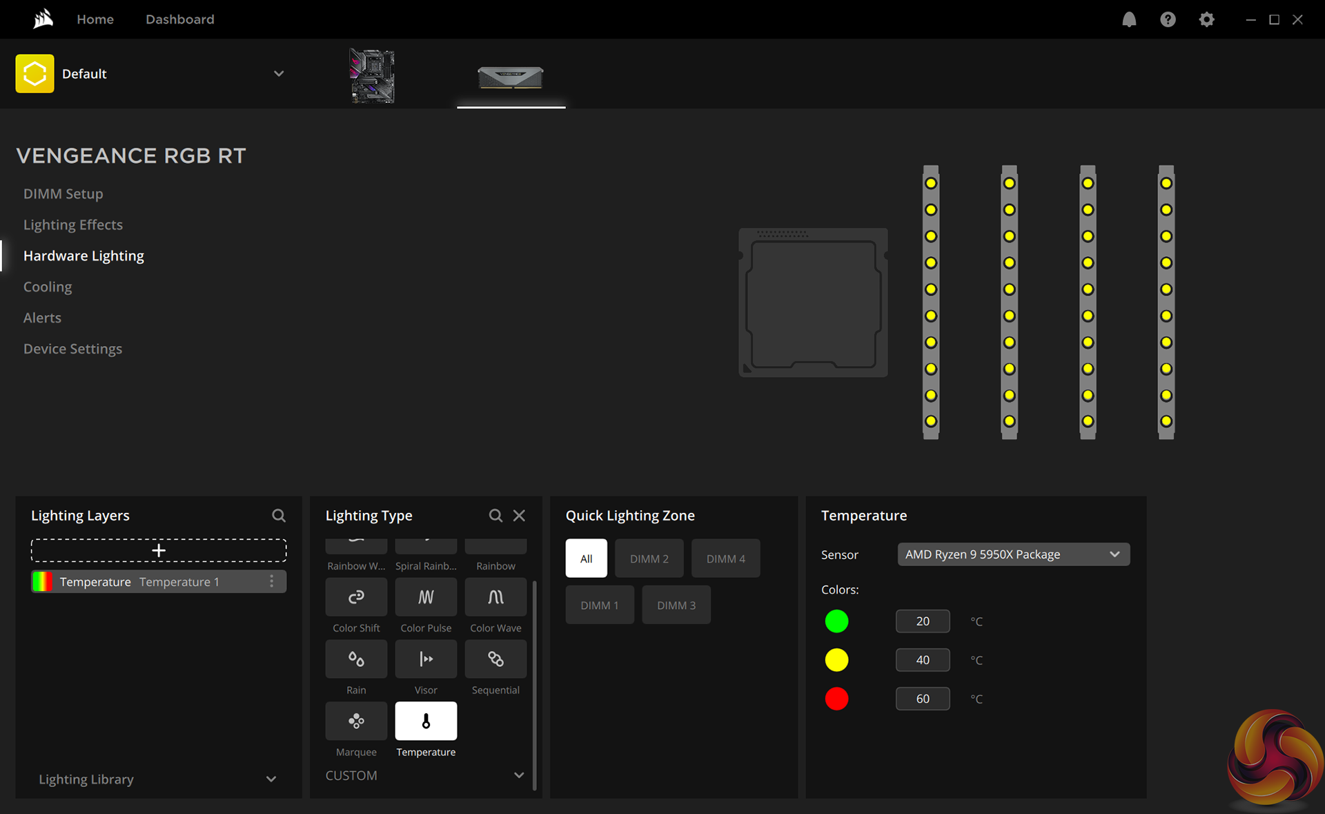Search lighting layers with magnifier icon
Viewport: 1325px width, 814px height.
279,516
